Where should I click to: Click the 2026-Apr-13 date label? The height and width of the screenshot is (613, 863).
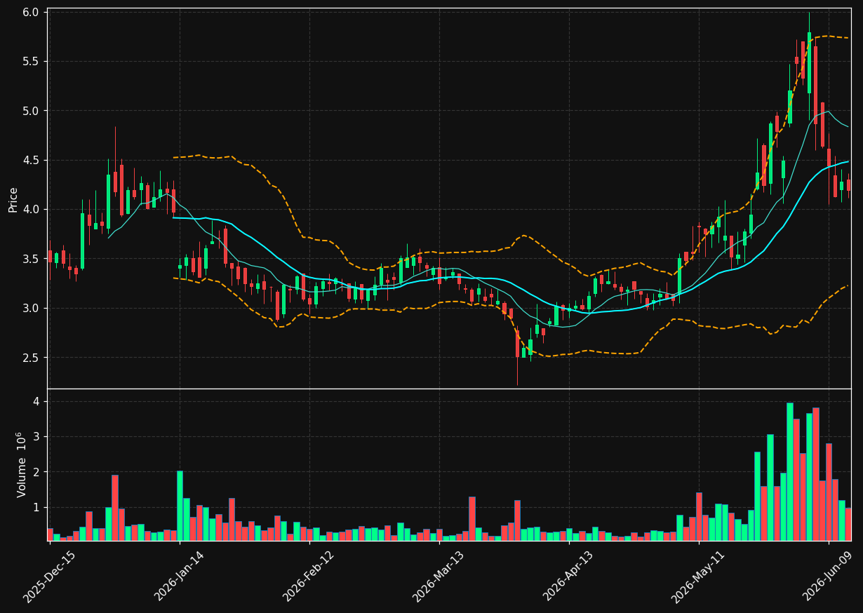coord(568,577)
